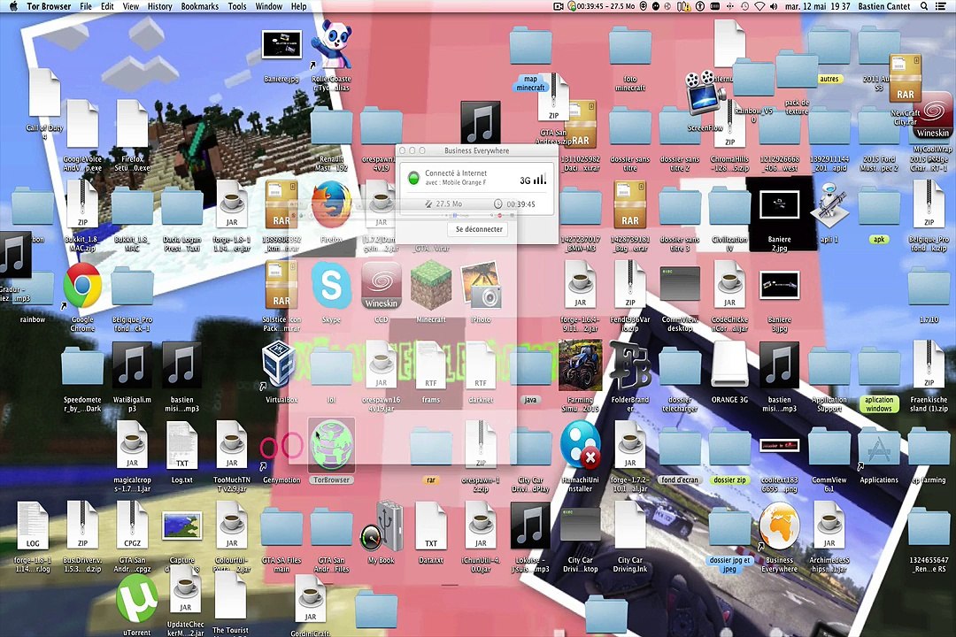The width and height of the screenshot is (956, 637).
Task: Open the ORANGE 3G drive icon
Action: click(x=729, y=365)
